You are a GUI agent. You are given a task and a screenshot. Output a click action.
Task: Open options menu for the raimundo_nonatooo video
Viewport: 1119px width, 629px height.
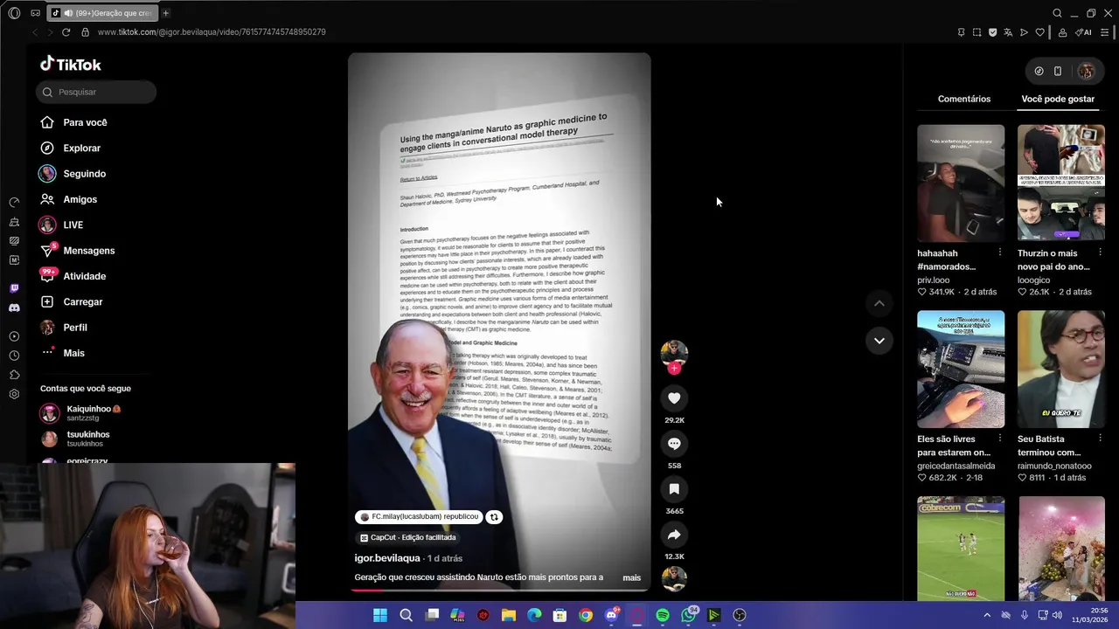(1100, 439)
